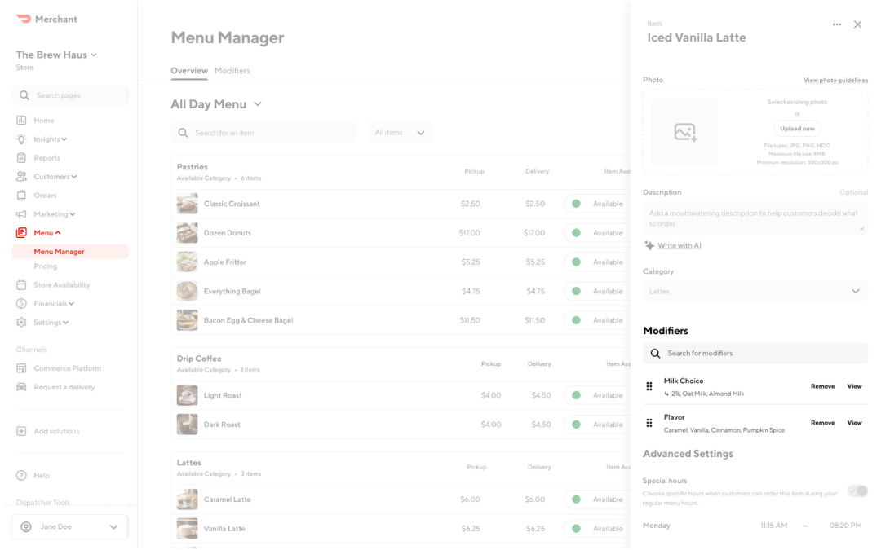Remove the Flavor modifier
The image size is (881, 550).
(x=822, y=423)
